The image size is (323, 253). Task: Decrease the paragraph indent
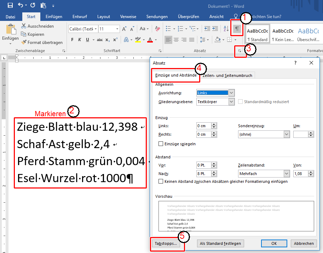pos(207,29)
